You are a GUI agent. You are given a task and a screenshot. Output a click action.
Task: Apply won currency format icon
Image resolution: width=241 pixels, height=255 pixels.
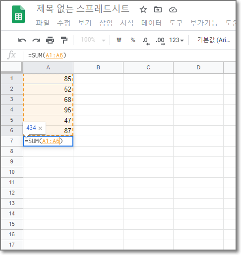pyautogui.click(x=119, y=40)
